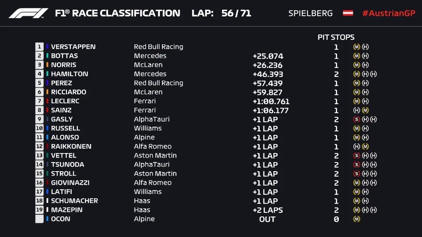Select Verstappen's medium tyre icon
The width and height of the screenshot is (422, 237).
[x=357, y=47]
